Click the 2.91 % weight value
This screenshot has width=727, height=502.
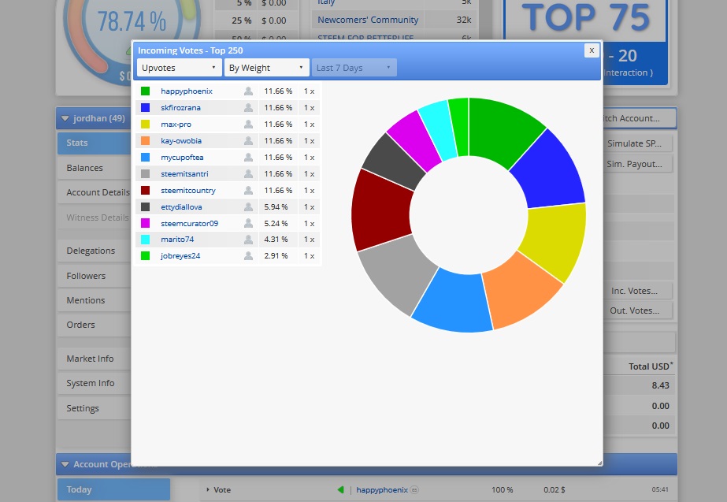276,255
